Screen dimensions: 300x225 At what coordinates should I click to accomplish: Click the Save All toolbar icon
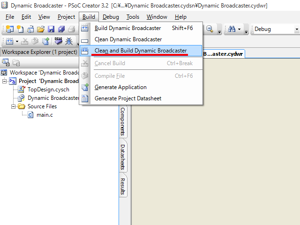point(61,29)
